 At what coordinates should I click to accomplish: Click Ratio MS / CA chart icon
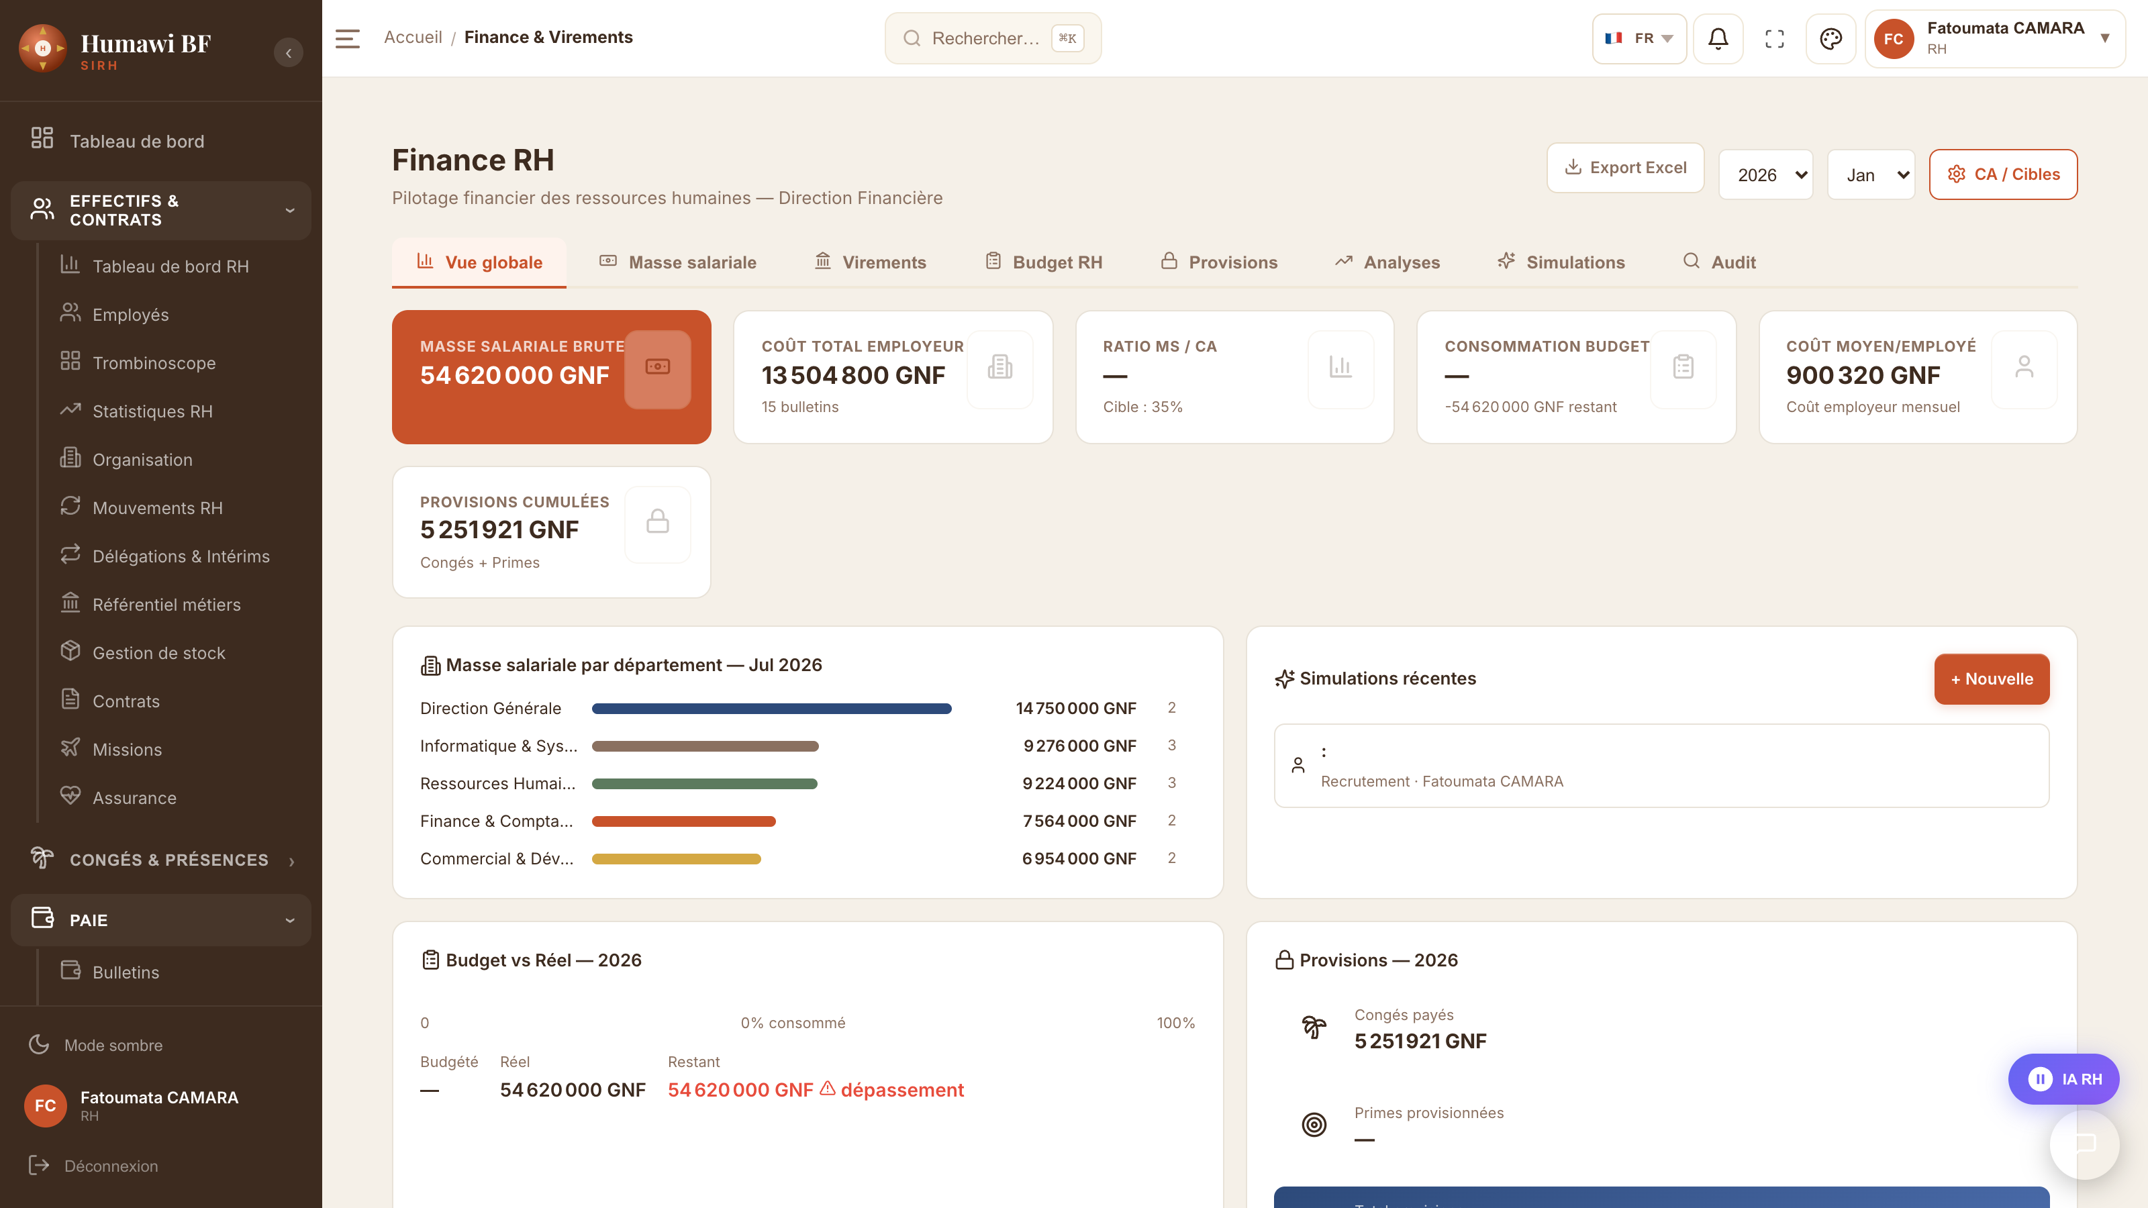tap(1340, 368)
